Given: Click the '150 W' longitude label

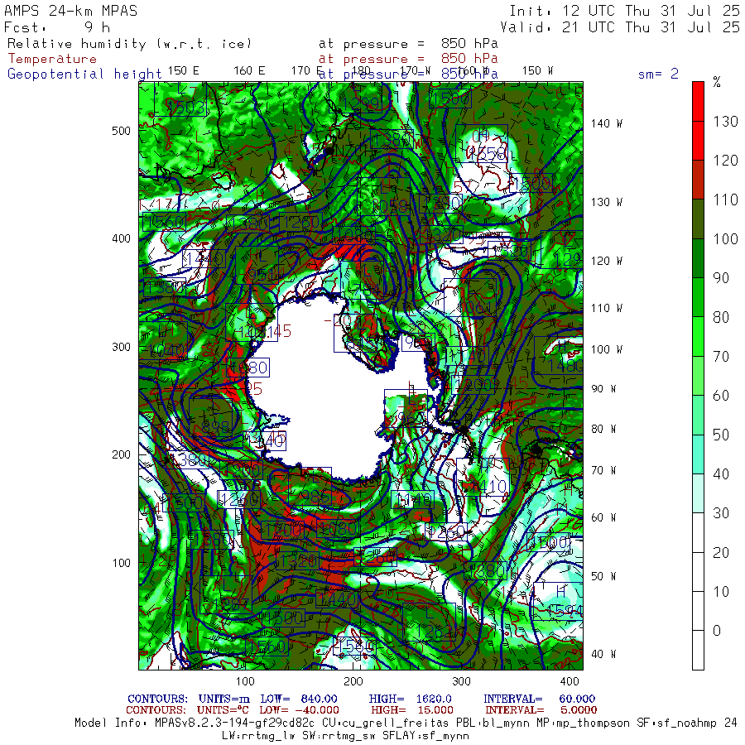Looking at the screenshot, I should coord(537,71).
